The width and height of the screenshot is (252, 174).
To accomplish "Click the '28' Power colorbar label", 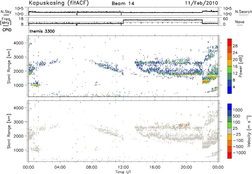I will click(x=235, y=46).
